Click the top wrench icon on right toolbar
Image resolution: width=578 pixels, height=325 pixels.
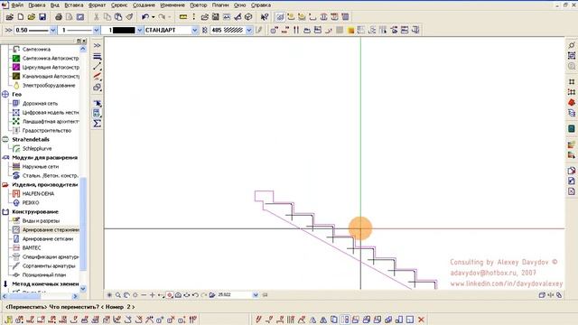(x=572, y=45)
